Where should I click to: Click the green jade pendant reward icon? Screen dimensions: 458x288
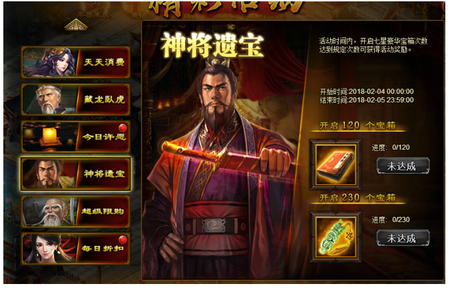pos(336,237)
